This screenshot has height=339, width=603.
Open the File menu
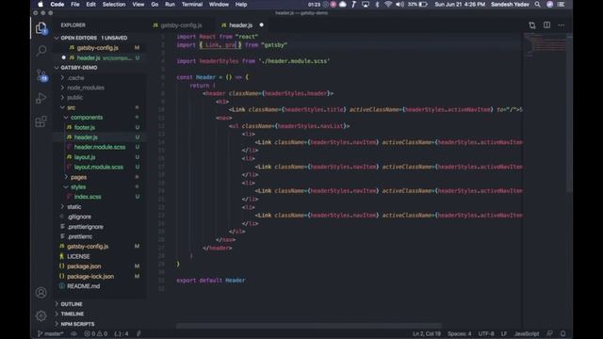pos(75,4)
